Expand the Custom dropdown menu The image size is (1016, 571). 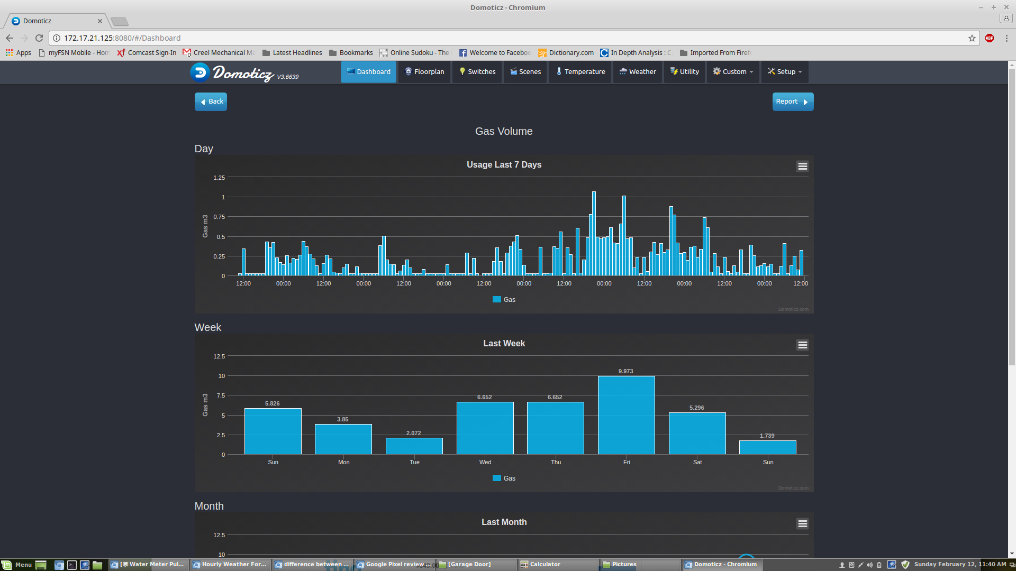tap(733, 72)
